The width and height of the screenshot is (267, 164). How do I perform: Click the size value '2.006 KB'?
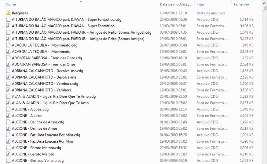coord(247,148)
